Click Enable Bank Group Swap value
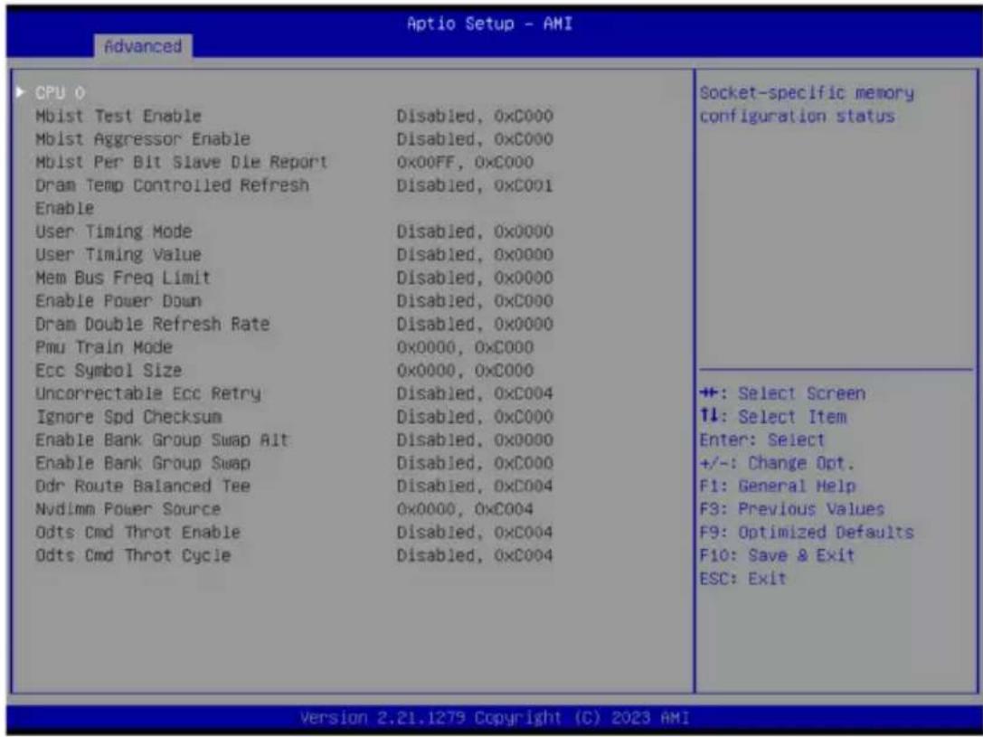The height and width of the screenshot is (737, 983). [475, 463]
